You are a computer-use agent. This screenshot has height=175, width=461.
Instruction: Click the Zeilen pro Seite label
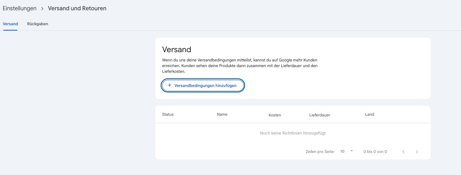(x=320, y=152)
